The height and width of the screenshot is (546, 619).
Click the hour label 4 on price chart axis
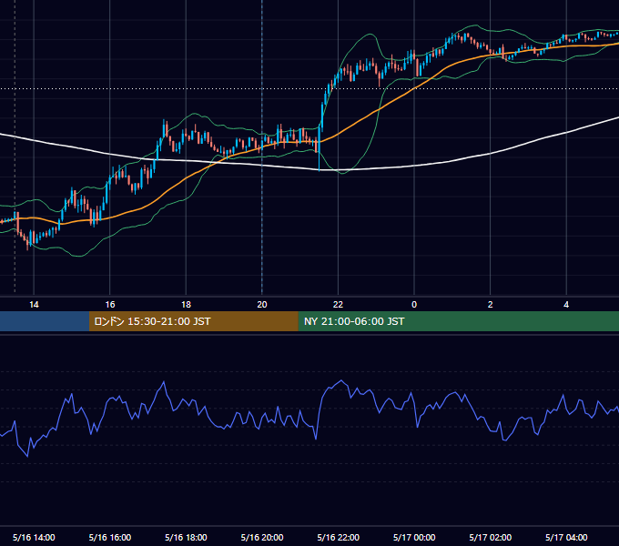coord(566,305)
